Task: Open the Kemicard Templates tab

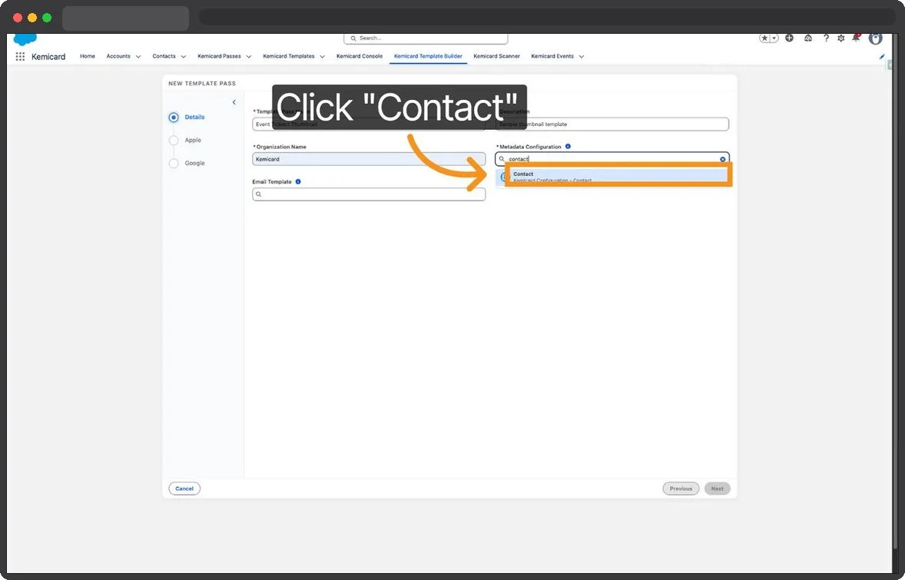Action: tap(289, 56)
